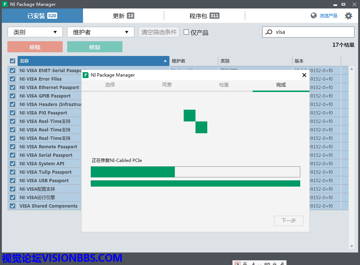Screen dimensions: 360x265
Task: Switch to the 更新 tab
Action: click(x=123, y=16)
